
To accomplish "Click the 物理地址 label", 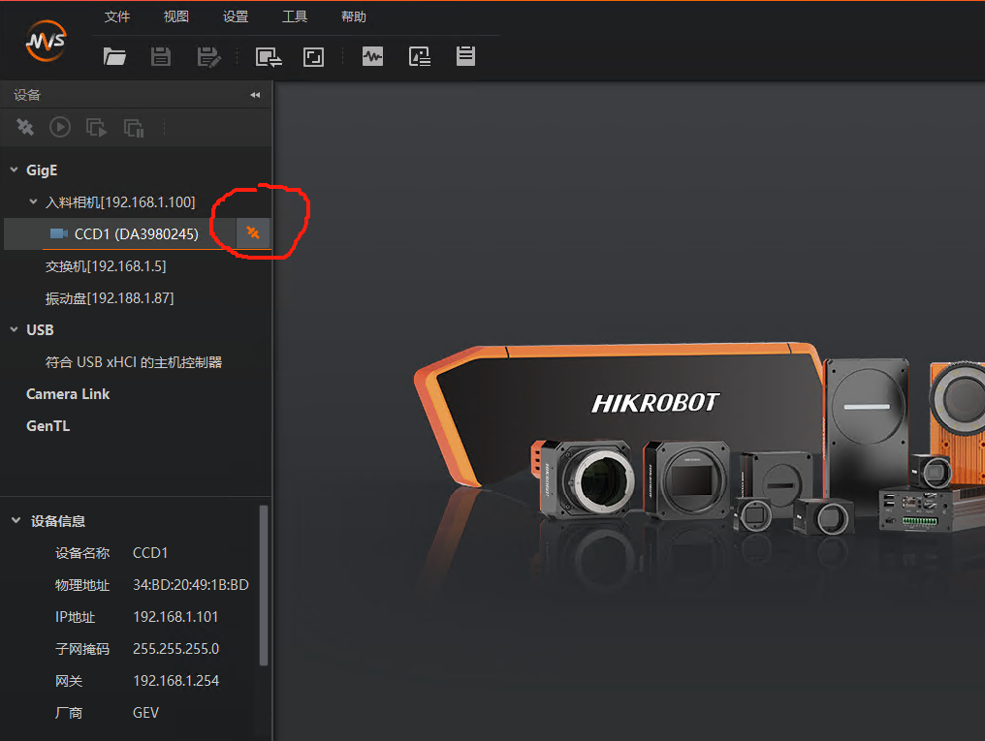I will [82, 585].
